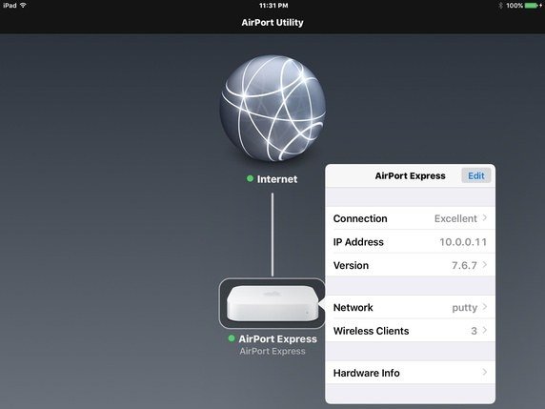This screenshot has height=409, width=545.
Task: Open the Hardware Info row
Action: 410,373
